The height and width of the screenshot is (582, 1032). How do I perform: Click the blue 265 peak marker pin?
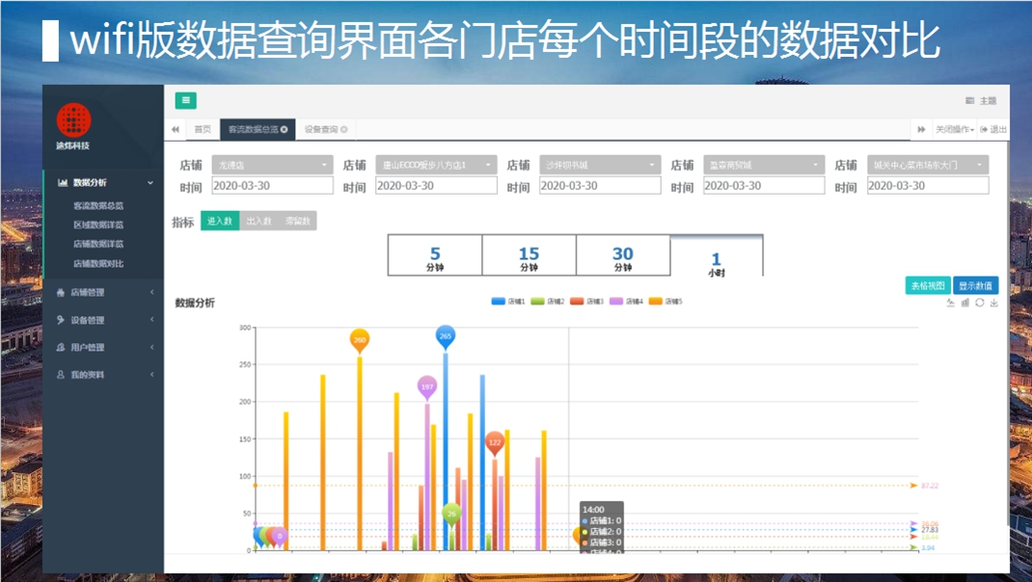[x=446, y=337]
